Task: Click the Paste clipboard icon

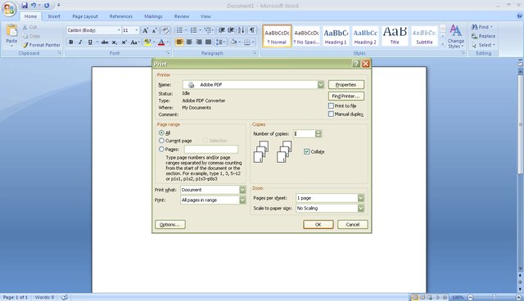Action: pyautogui.click(x=11, y=31)
